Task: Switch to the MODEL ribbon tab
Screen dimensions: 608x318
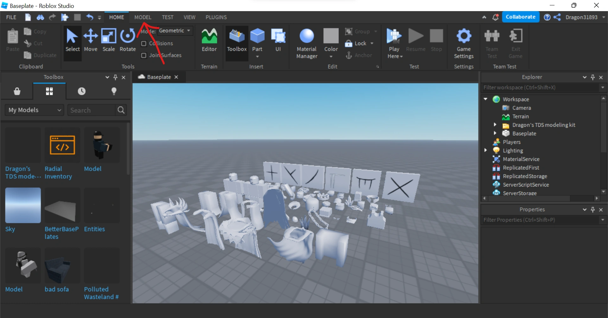Action: 143,17
